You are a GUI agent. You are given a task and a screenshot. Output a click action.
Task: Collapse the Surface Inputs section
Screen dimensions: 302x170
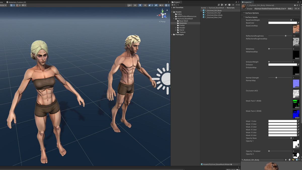[244, 17]
